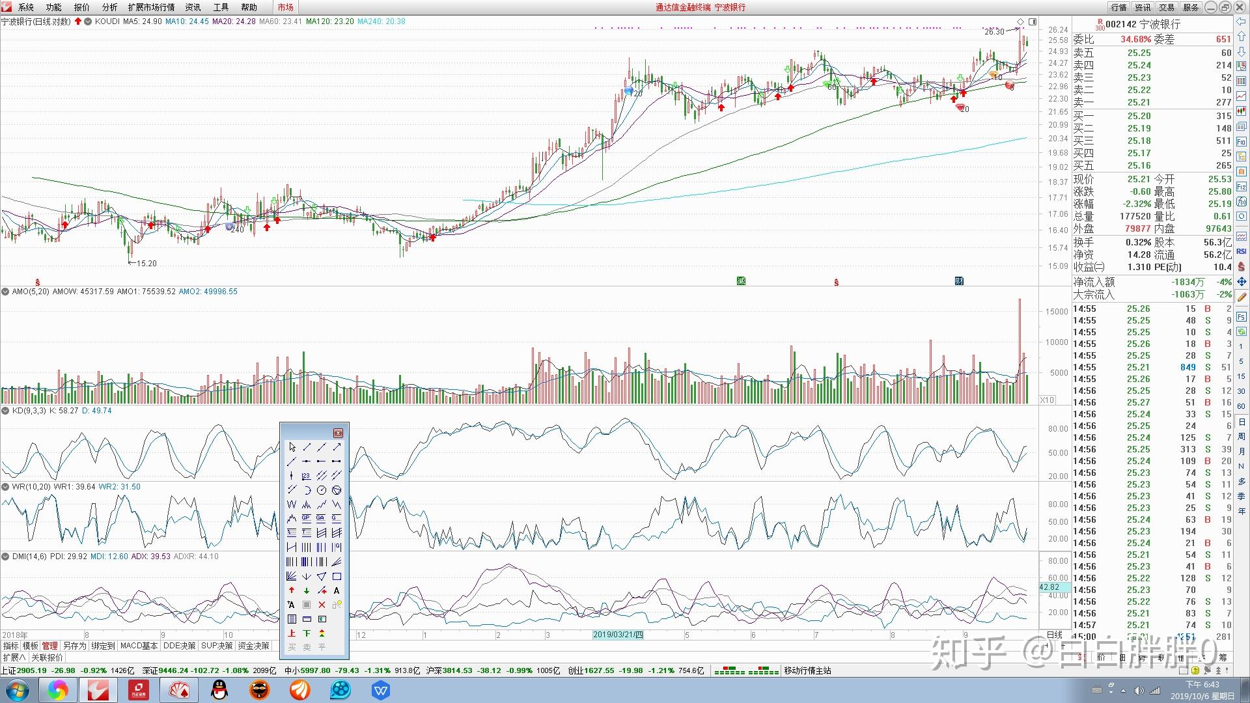The height and width of the screenshot is (703, 1250).
Task: Open the 扩展市场行情 menu
Action: (x=151, y=7)
